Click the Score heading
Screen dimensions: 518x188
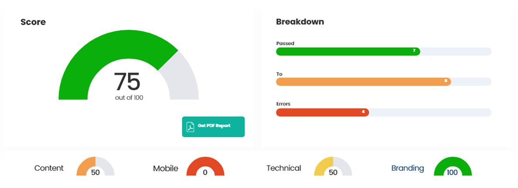point(33,22)
